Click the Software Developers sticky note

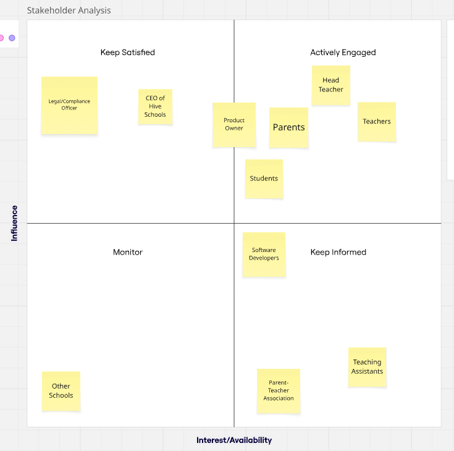point(264,254)
